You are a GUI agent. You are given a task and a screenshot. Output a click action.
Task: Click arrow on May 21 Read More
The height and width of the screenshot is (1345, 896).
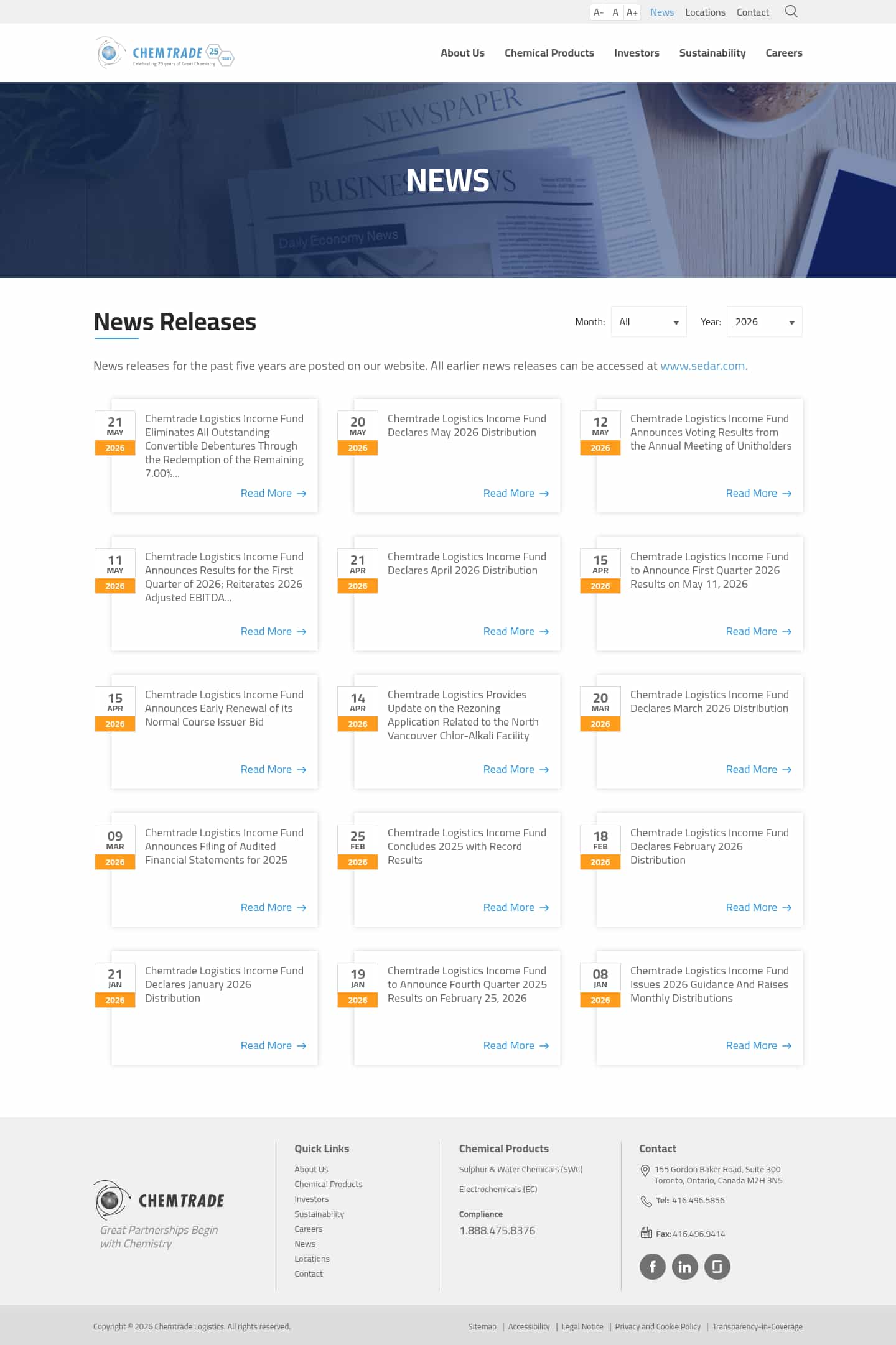pyautogui.click(x=302, y=494)
